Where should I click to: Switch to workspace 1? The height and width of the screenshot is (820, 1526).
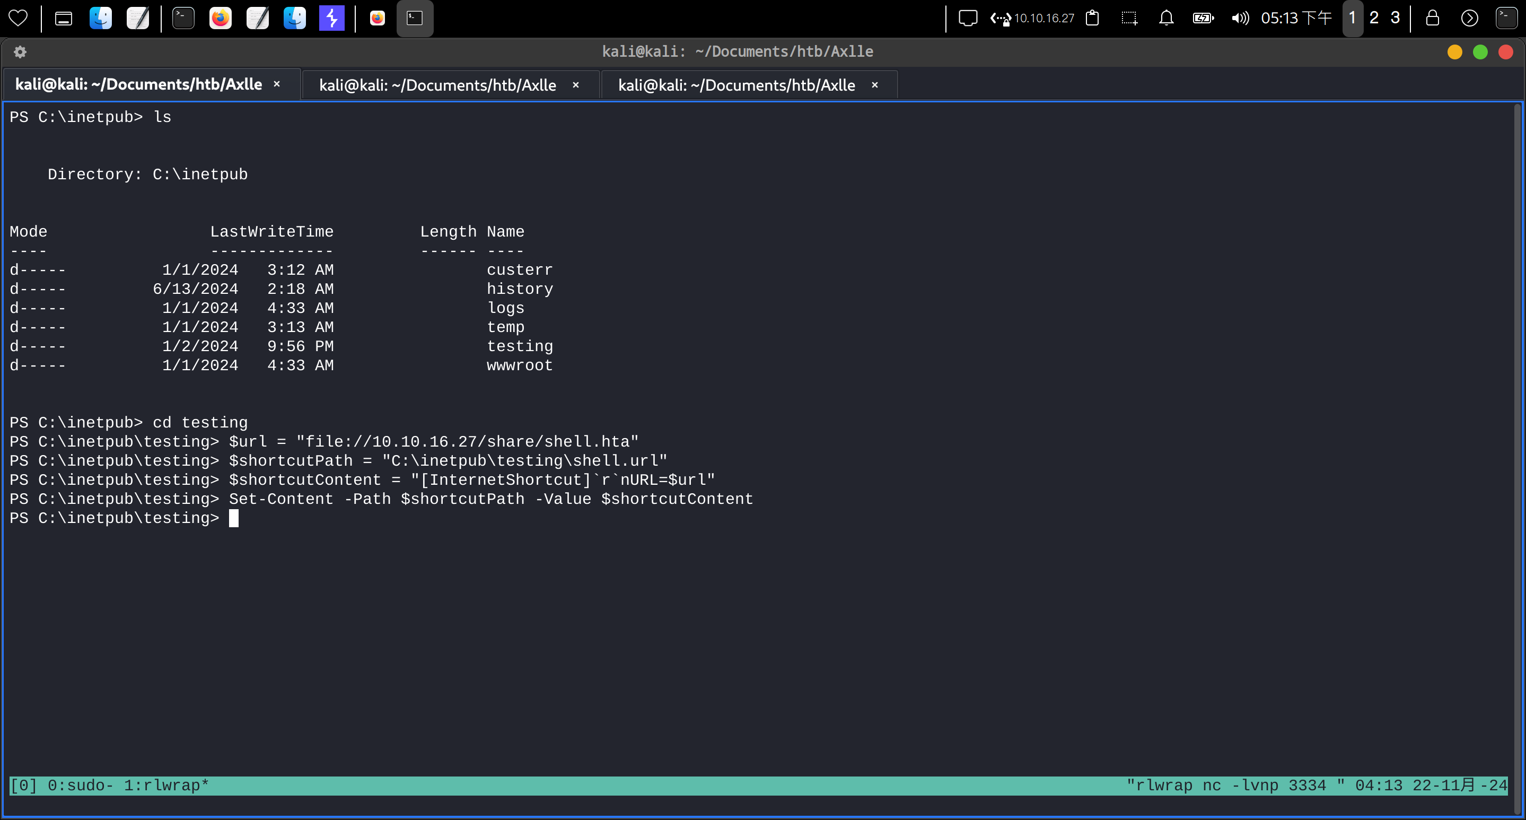pos(1353,19)
